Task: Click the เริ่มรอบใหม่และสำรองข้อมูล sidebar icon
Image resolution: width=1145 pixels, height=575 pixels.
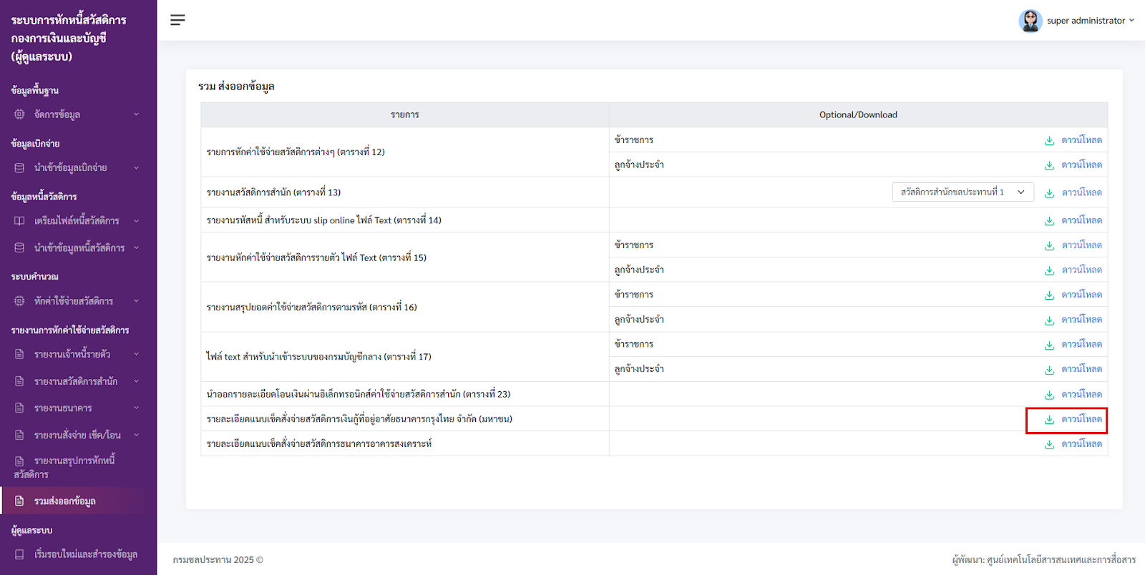Action: (x=19, y=554)
